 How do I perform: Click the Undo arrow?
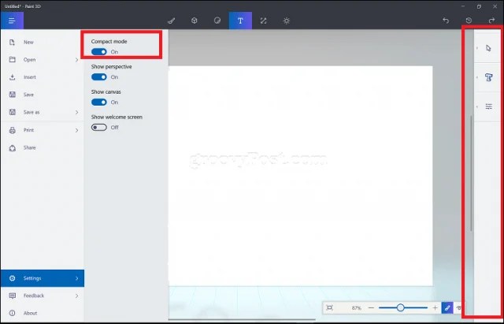tap(446, 20)
